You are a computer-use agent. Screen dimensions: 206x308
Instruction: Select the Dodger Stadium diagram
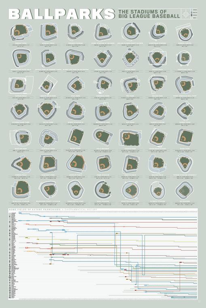pos(75,32)
